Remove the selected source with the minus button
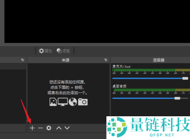The image size is (190, 139). (x=40, y=128)
